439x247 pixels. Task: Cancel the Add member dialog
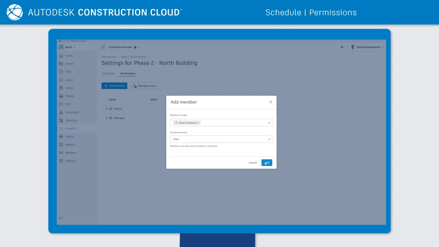[253, 163]
